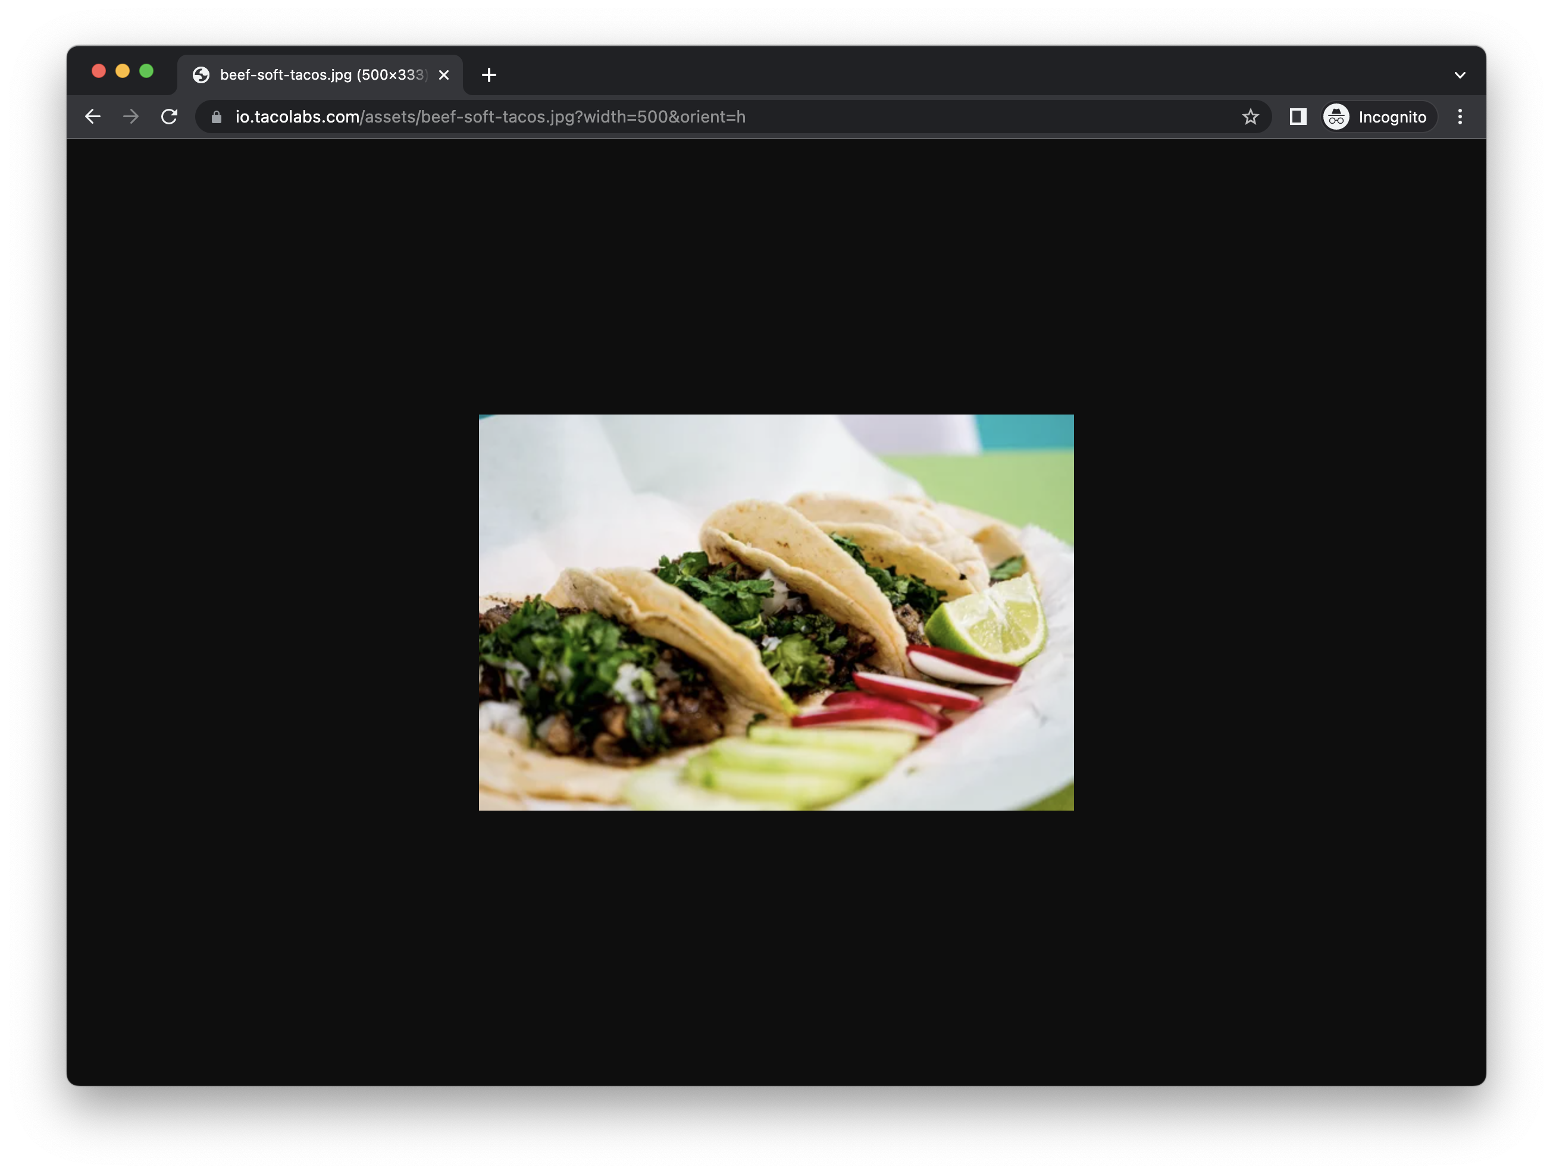Click the taco photo to zoom
The height and width of the screenshot is (1174, 1553).
776,612
